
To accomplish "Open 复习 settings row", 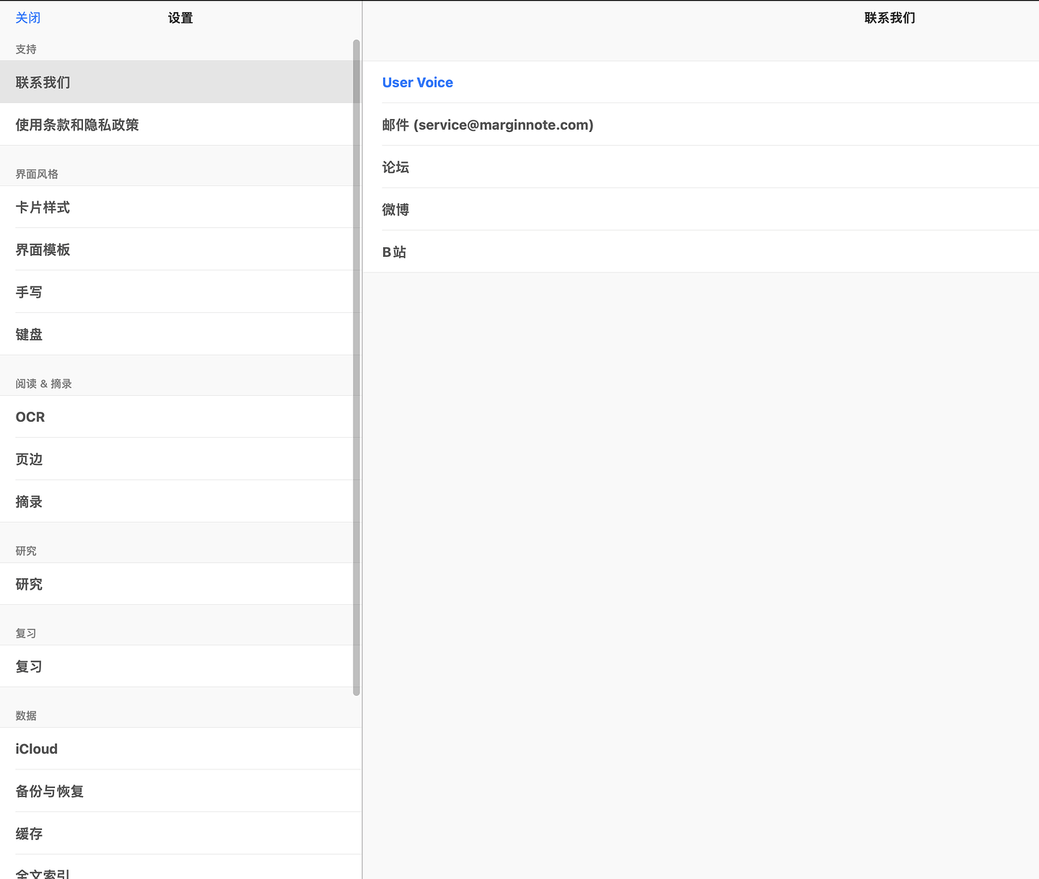I will [180, 666].
